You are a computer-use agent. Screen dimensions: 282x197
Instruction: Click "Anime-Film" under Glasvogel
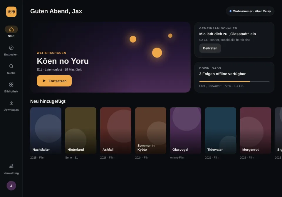(x=177, y=157)
